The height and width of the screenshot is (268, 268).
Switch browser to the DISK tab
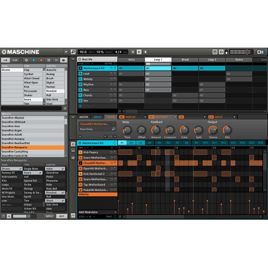pos(15,60)
